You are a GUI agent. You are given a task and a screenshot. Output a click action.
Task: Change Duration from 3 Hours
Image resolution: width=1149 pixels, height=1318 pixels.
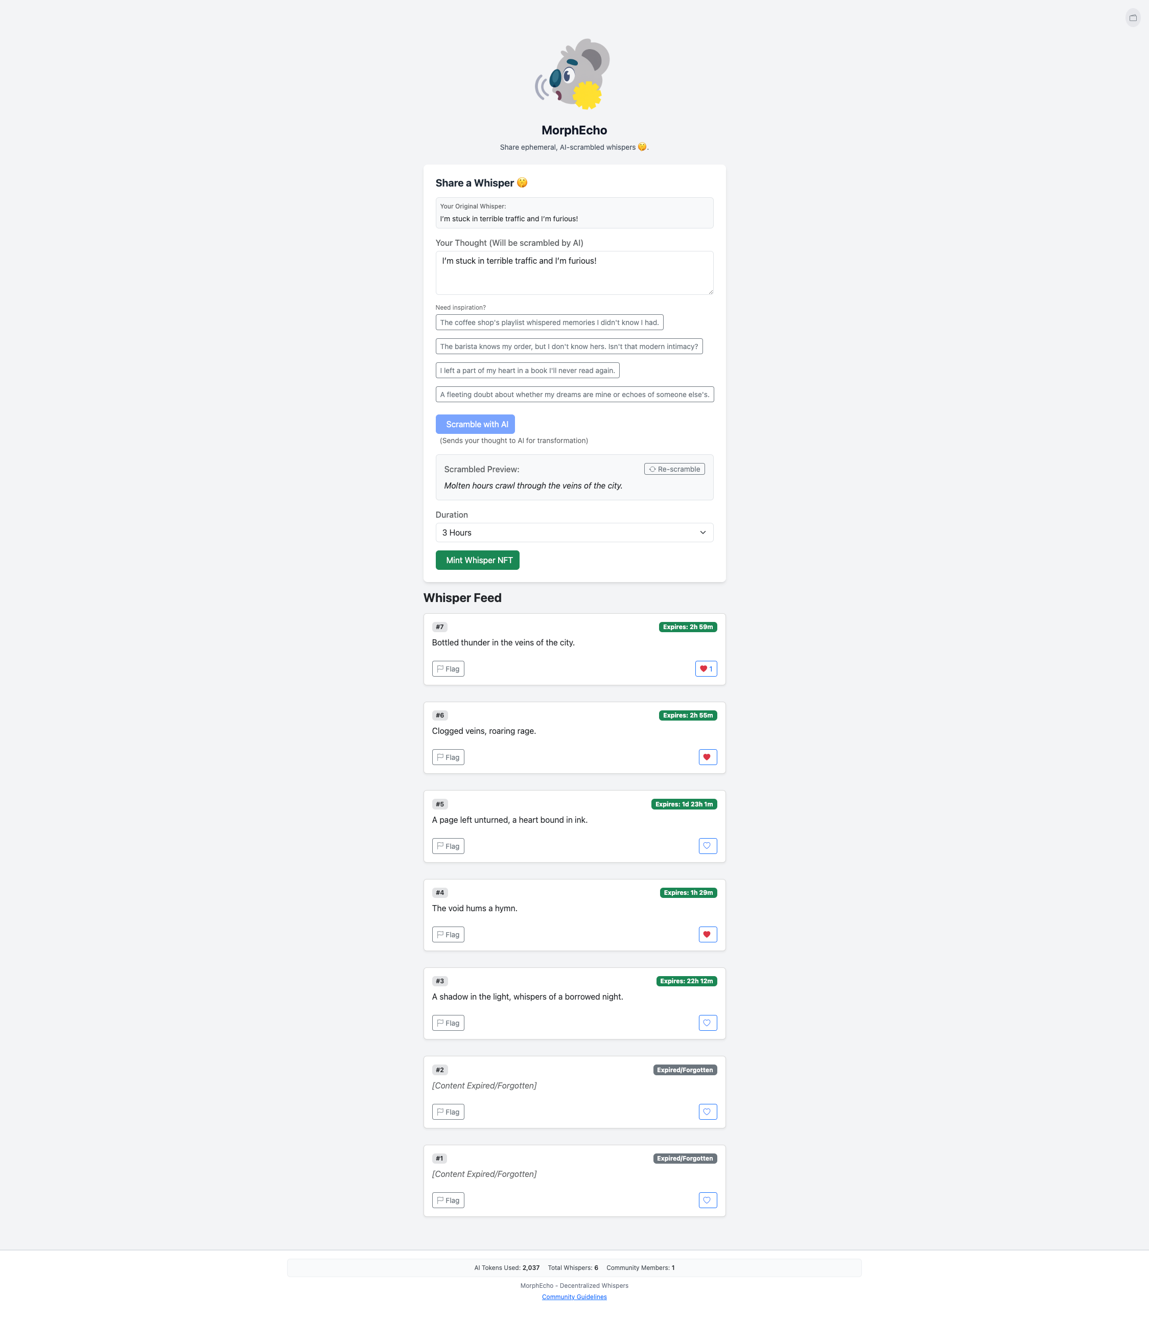[x=574, y=533]
